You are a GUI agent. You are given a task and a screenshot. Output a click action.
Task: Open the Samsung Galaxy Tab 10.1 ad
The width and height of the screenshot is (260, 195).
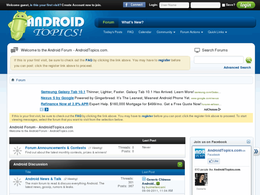[63, 92]
